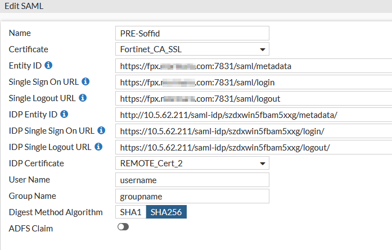Click the Single Sign On URL field
Image resolution: width=392 pixels, height=250 pixels.
tap(253, 82)
